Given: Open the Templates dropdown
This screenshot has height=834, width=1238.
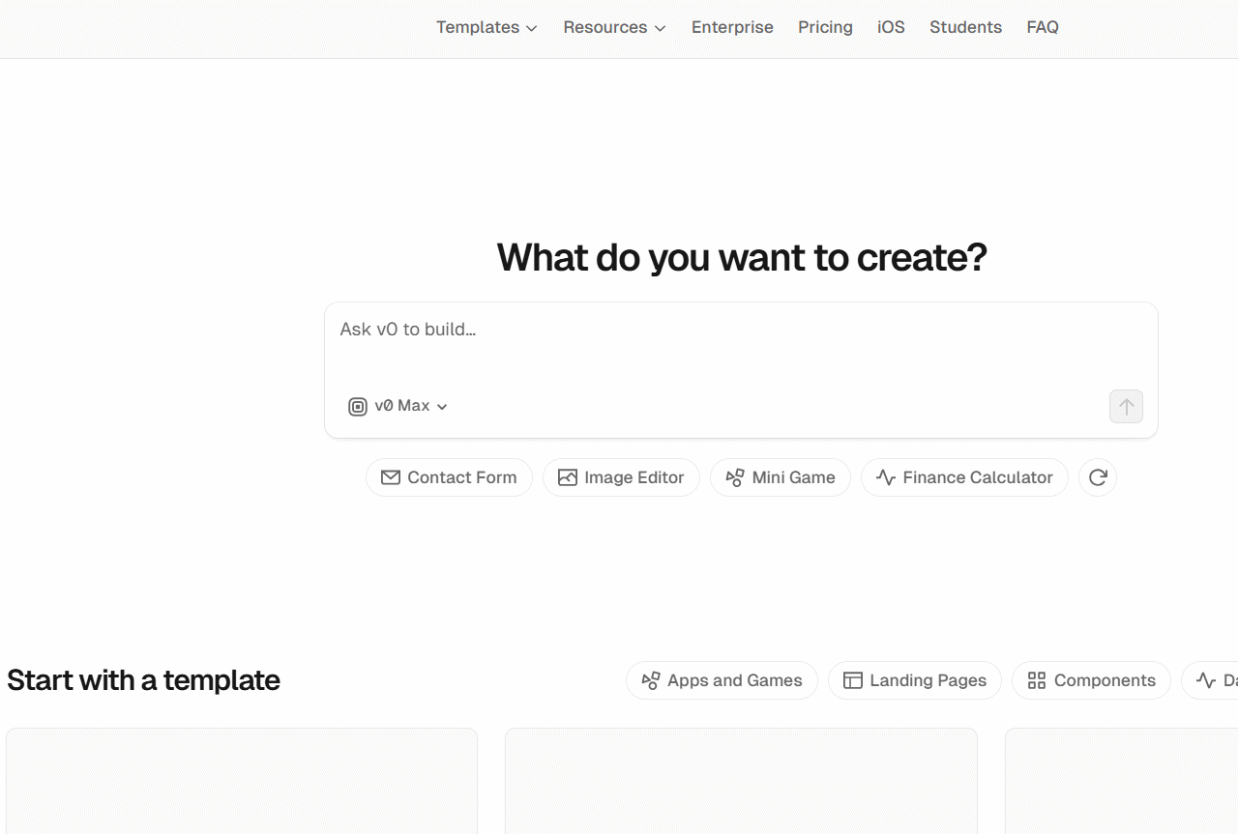Looking at the screenshot, I should pyautogui.click(x=486, y=27).
